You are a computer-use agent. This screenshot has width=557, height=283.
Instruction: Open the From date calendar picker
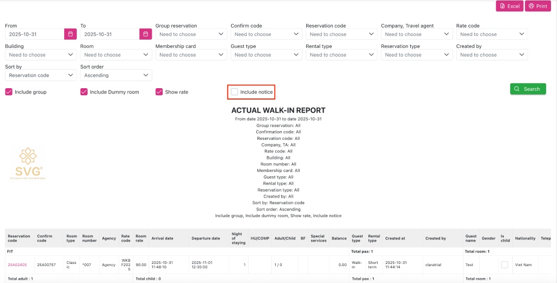point(71,34)
